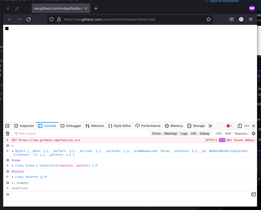Toggle the CSS filter
The height and width of the screenshot is (210, 261).
[x=218, y=133]
